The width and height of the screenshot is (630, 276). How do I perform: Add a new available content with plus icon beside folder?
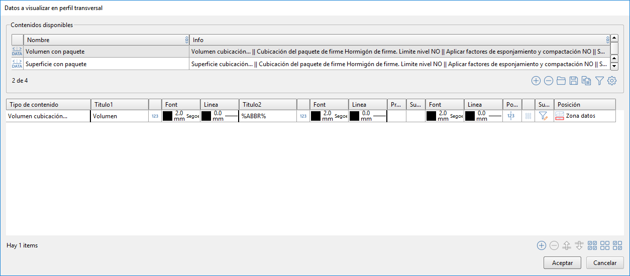536,81
